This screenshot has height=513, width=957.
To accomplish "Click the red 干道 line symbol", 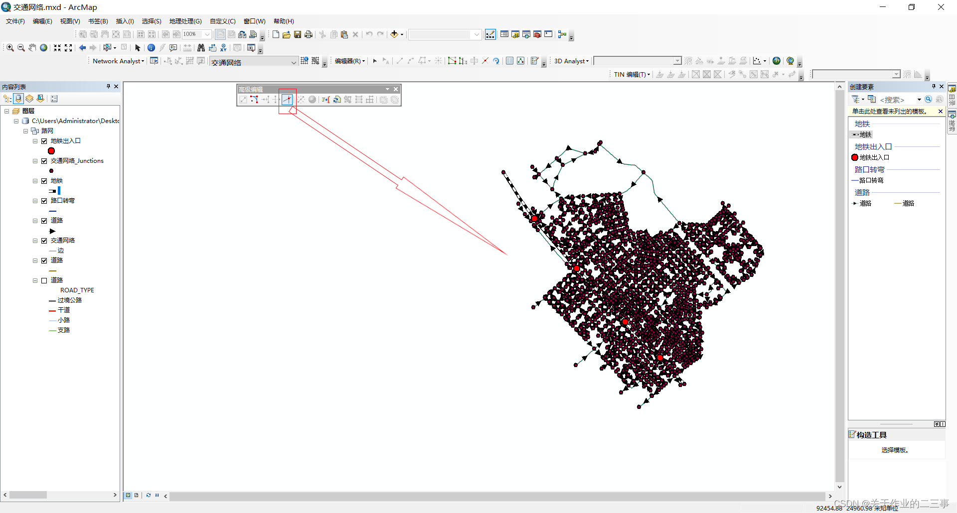I will 52,310.
